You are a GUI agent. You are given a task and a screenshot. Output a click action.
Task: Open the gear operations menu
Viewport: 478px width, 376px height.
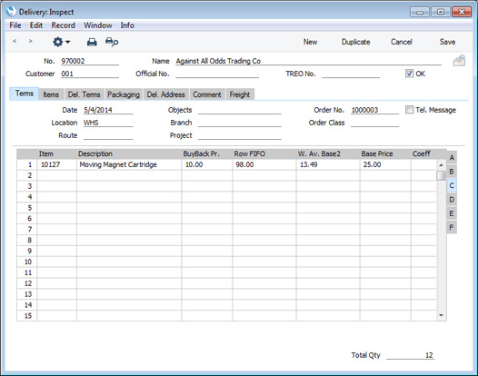coord(61,42)
